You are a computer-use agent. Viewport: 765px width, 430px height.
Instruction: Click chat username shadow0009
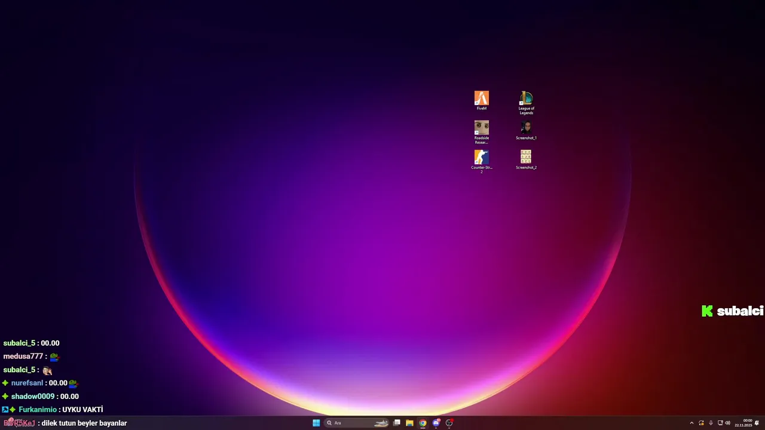[33, 397]
